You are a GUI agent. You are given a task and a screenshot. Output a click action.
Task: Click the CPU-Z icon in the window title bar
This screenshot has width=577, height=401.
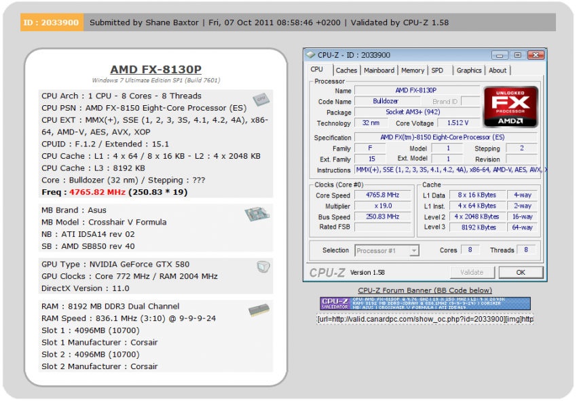pos(311,55)
